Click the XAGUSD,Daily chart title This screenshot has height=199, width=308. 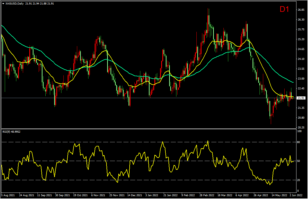(15, 4)
